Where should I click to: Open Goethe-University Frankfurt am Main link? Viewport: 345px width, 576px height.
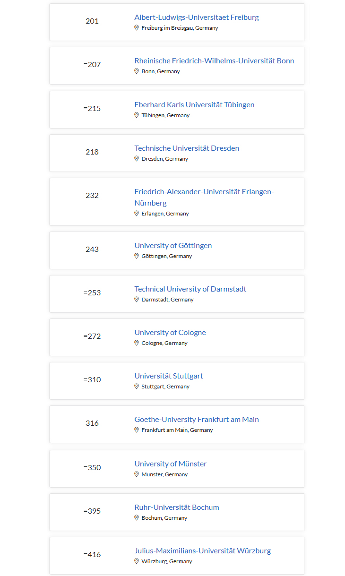(x=196, y=420)
